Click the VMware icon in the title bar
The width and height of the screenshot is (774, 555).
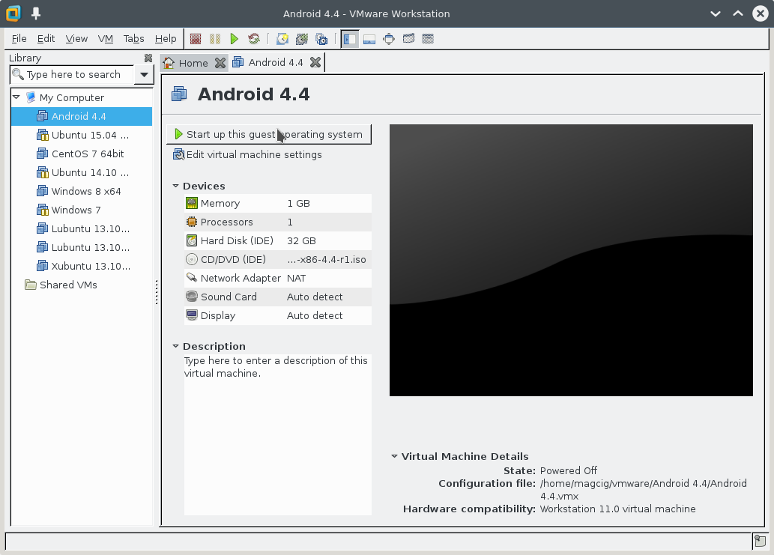pyautogui.click(x=13, y=13)
